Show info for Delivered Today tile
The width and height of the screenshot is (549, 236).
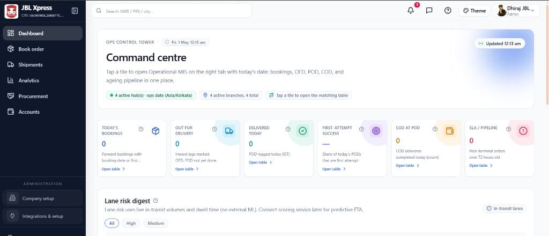point(288,129)
